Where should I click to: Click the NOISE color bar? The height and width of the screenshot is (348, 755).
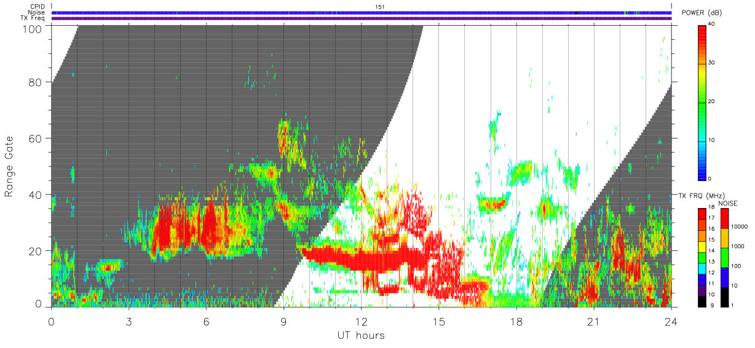[725, 257]
